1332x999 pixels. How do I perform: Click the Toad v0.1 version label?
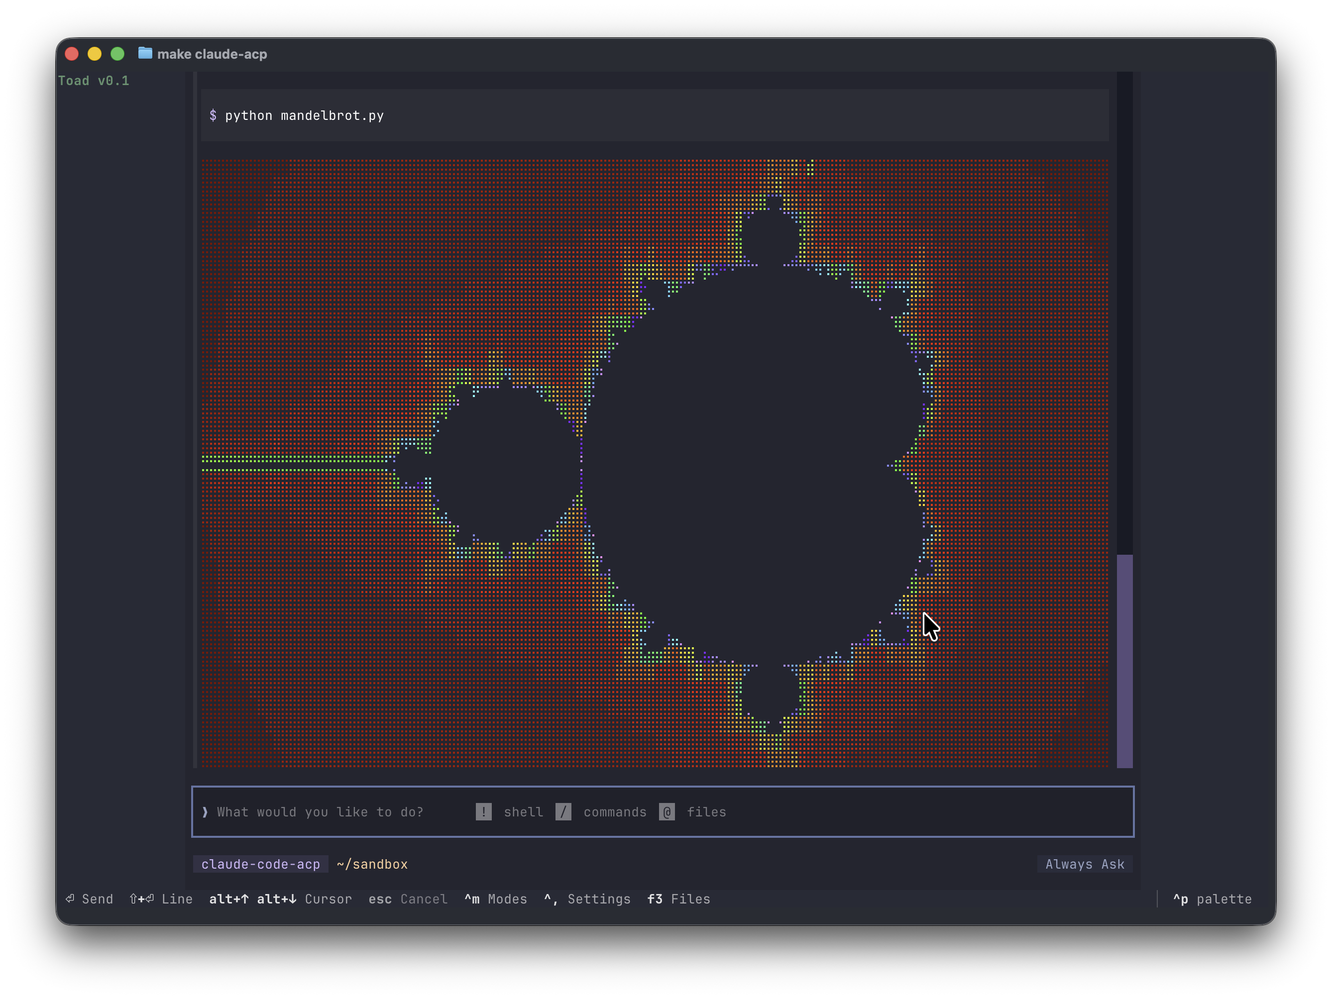(x=94, y=80)
